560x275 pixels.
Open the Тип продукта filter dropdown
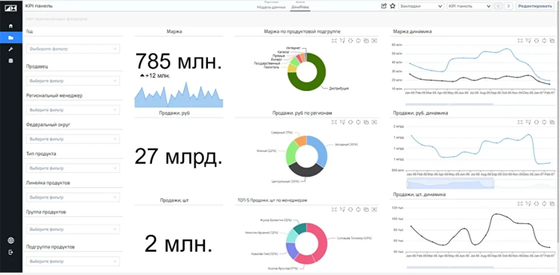click(x=73, y=168)
